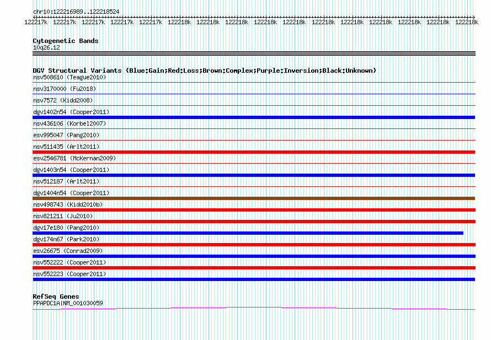This screenshot has width=491, height=340.
Task: Open gene PPAPDC1A|NM_001030059 label
Action: click(68, 303)
